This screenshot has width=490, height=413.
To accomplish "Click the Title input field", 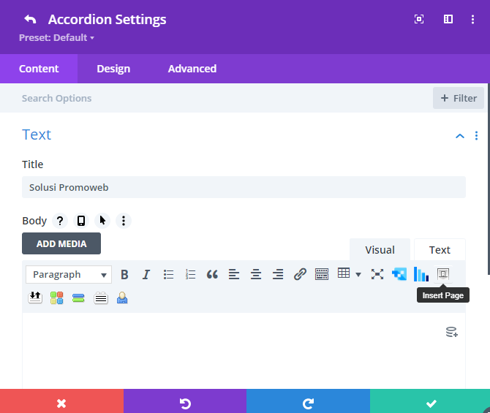I will (x=244, y=187).
